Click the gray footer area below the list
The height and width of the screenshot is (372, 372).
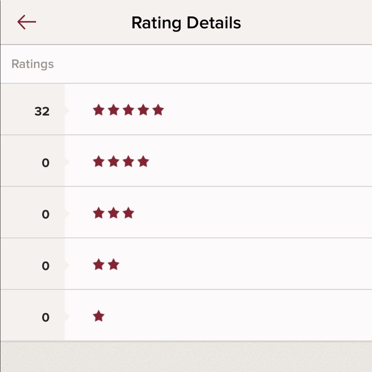(186, 356)
